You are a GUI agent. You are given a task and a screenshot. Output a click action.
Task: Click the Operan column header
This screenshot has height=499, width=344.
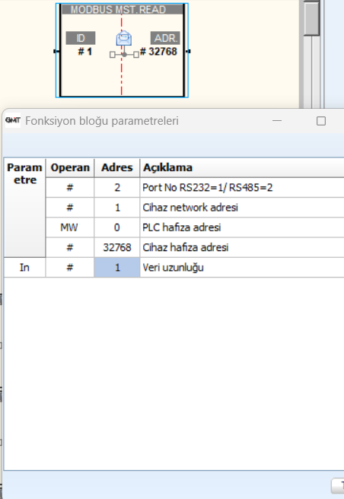tap(70, 167)
